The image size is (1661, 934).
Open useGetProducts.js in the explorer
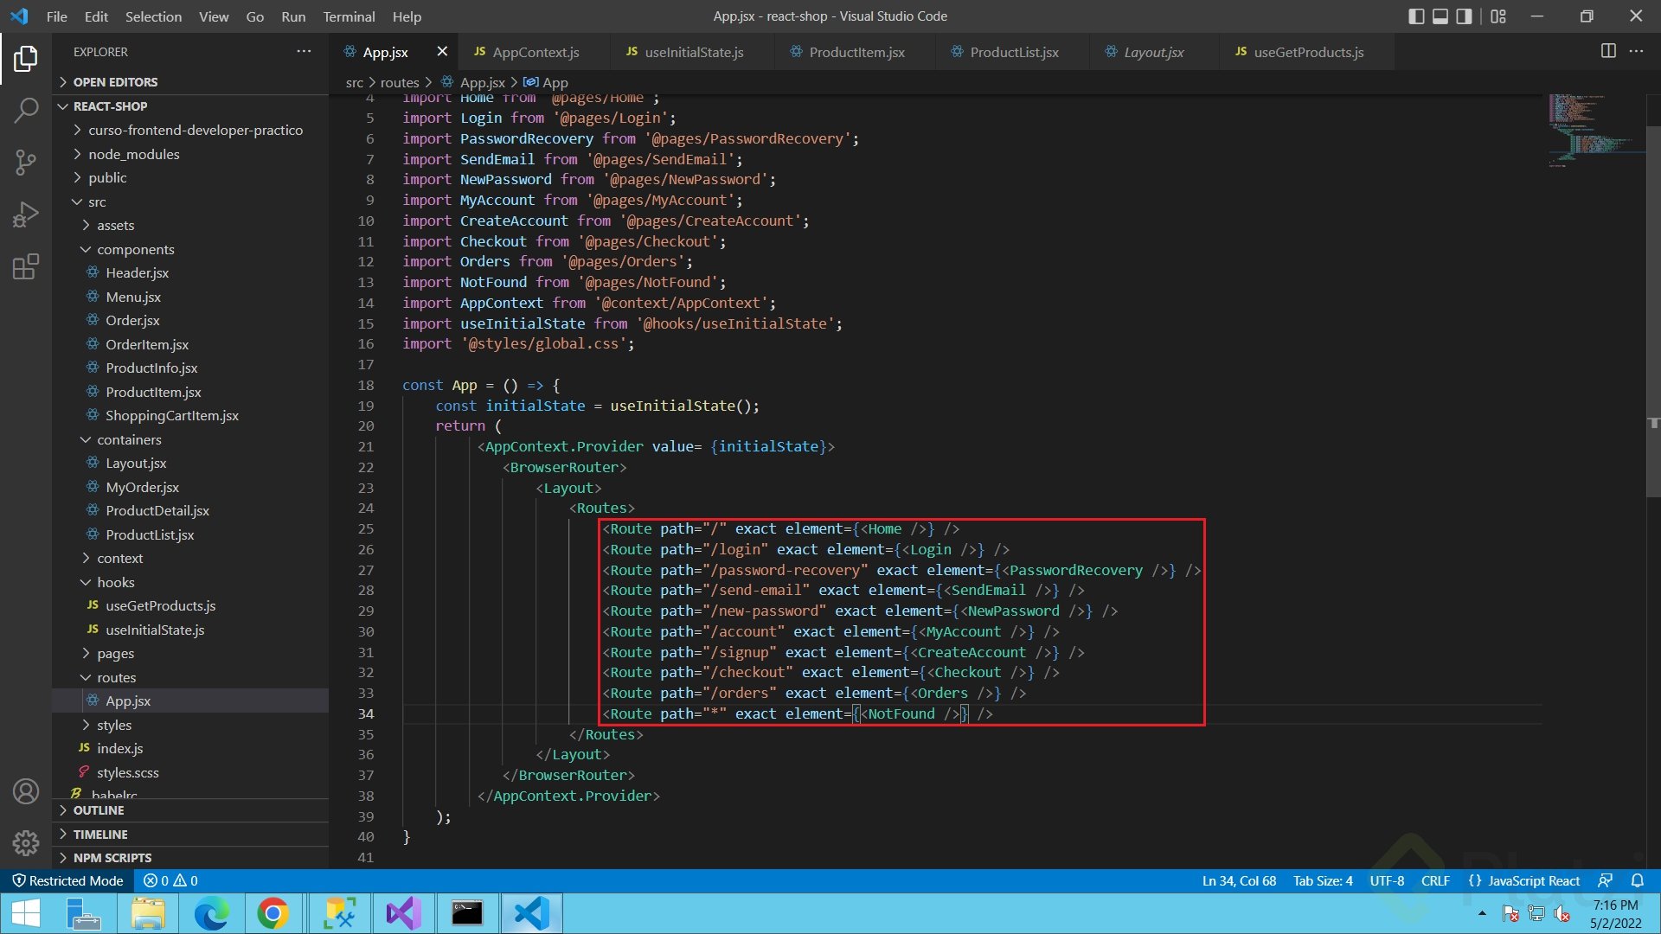click(160, 605)
